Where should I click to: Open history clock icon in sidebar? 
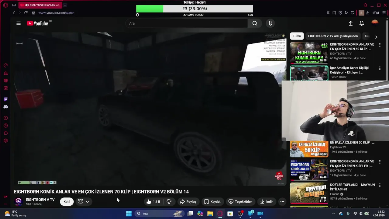point(5,126)
